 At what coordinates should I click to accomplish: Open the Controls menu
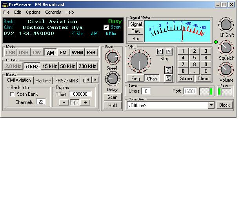pos(53,12)
